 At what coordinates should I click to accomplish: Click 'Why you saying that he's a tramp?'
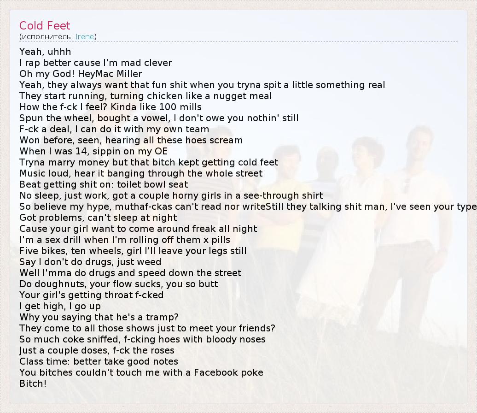coord(99,317)
